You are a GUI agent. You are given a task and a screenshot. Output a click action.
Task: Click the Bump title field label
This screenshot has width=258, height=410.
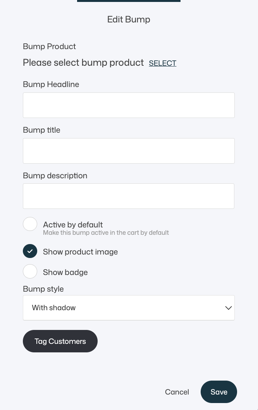click(42, 130)
